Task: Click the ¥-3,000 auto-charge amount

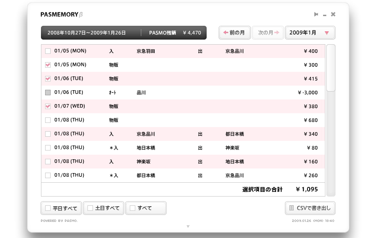Action: click(x=308, y=93)
